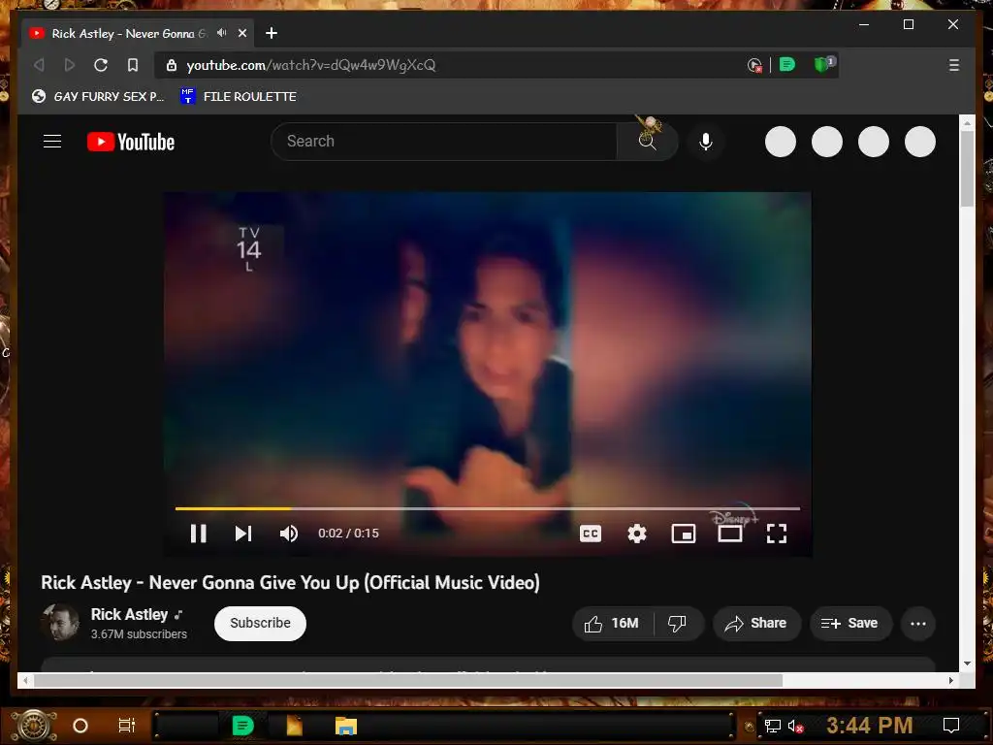Open the more actions ellipsis menu

tap(918, 624)
